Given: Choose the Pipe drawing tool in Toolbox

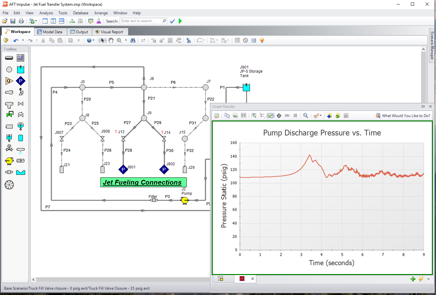Looking at the screenshot, I should (x=9, y=58).
